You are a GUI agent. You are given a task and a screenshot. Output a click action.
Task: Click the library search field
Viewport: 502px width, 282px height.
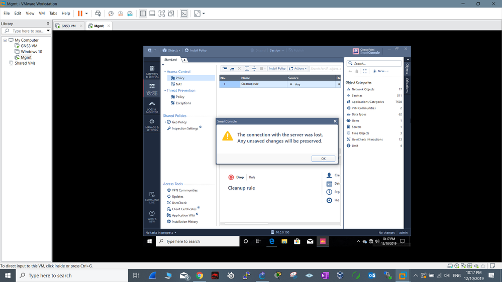[27, 31]
